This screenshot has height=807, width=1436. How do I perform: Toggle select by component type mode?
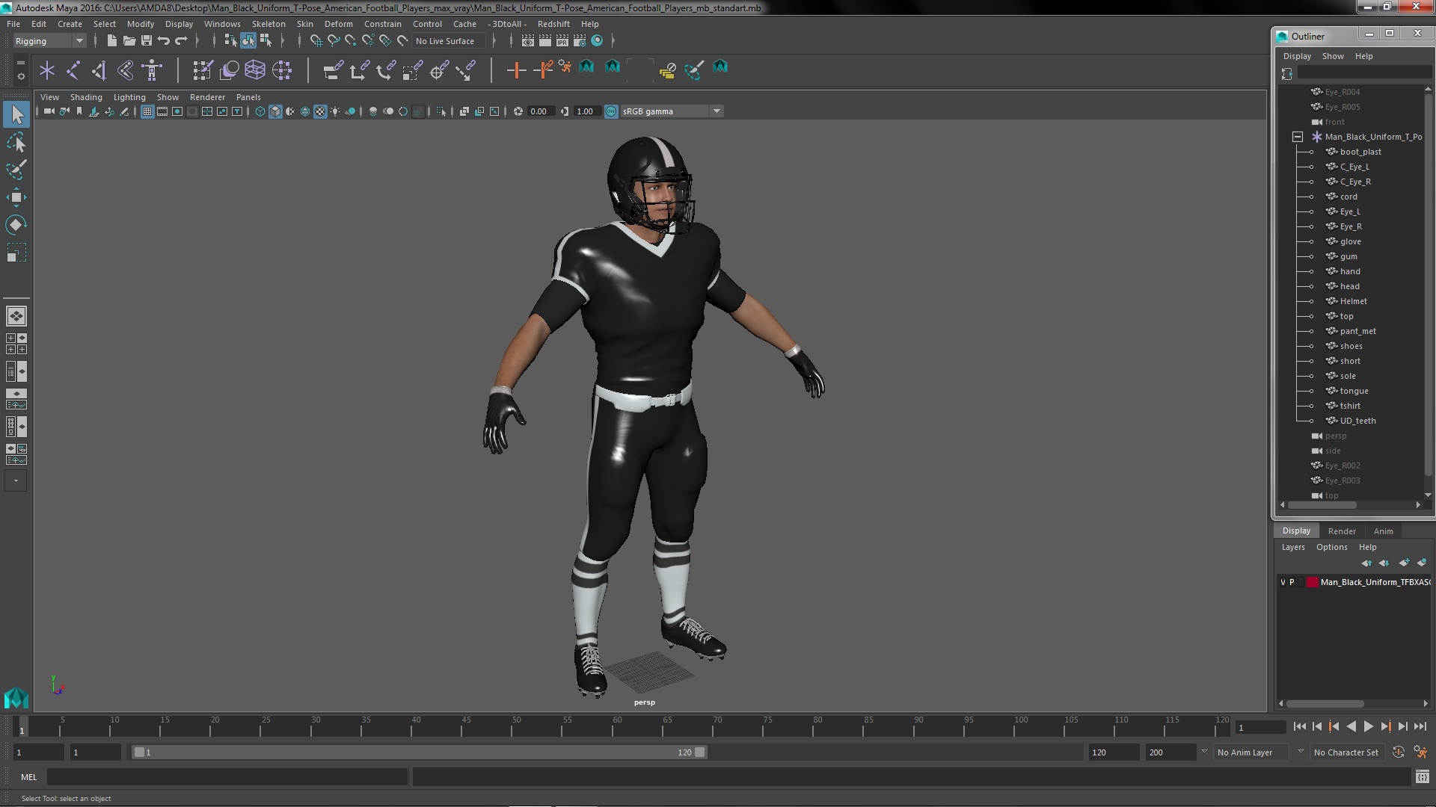click(x=266, y=40)
